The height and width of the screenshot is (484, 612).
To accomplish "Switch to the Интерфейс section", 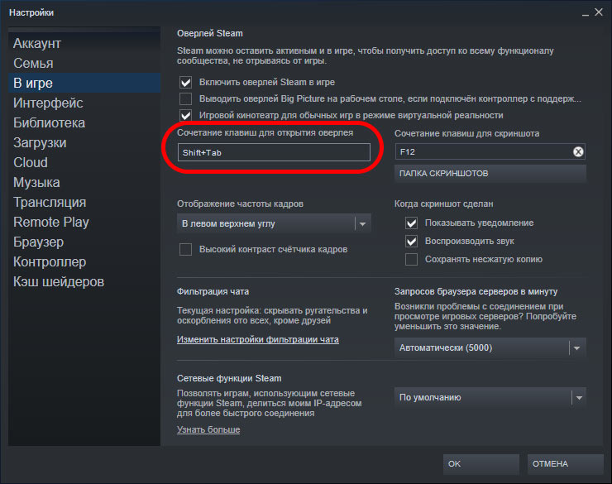I will (84, 103).
